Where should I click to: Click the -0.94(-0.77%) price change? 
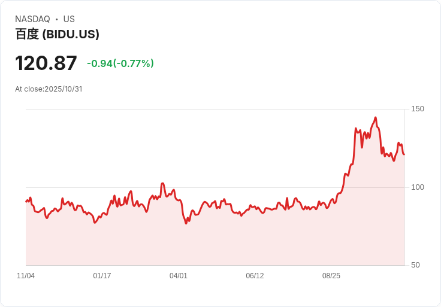point(120,63)
